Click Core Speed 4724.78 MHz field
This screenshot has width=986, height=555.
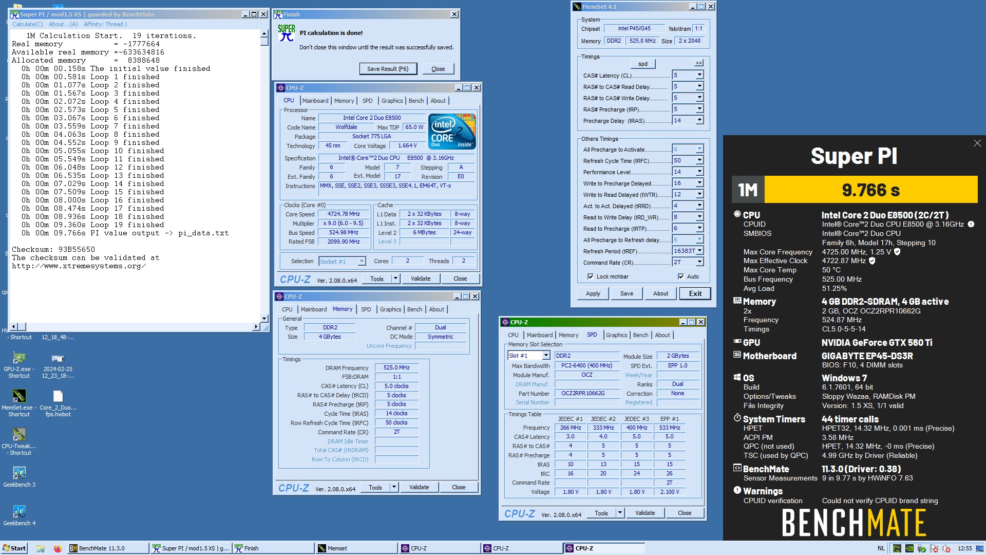coord(344,214)
